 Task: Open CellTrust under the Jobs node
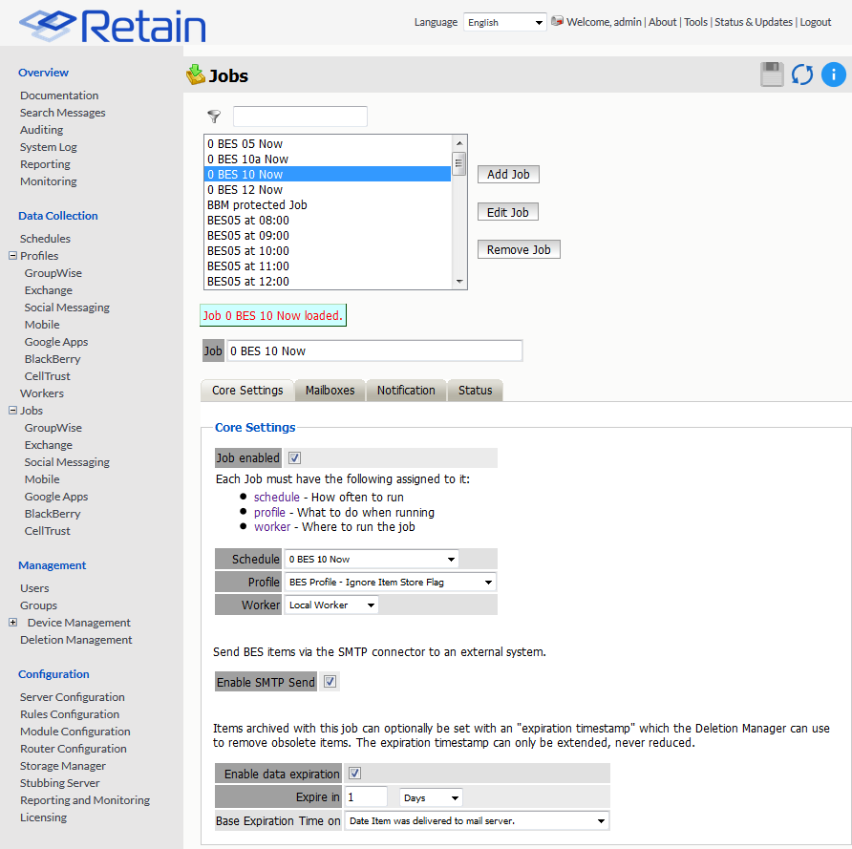coord(47,531)
